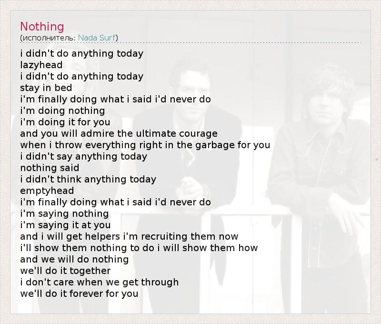Click "i don't care when we get through"
This screenshot has height=324, width=381.
click(100, 282)
